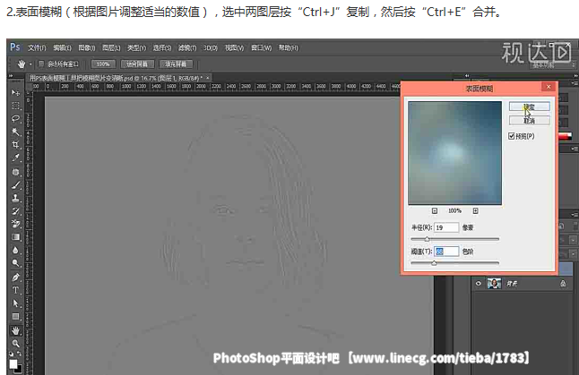Open the Hand tool preset picker arrow
The width and height of the screenshot is (579, 375).
pos(30,64)
